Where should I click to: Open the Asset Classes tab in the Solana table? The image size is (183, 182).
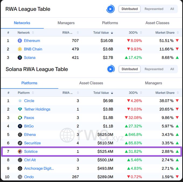(x=91, y=83)
